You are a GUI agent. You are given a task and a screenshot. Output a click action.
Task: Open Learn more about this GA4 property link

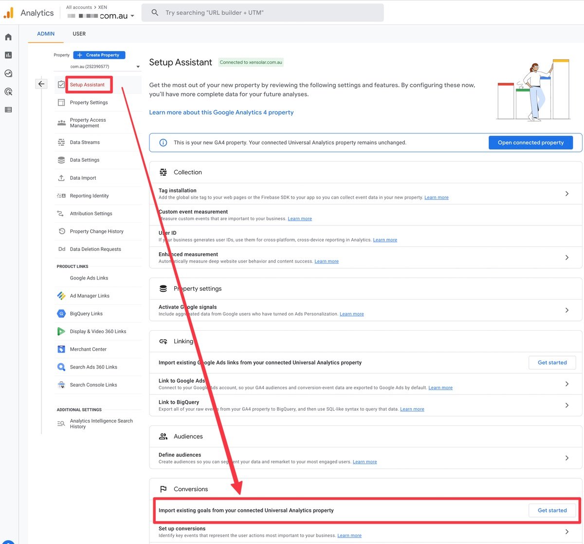click(x=221, y=113)
